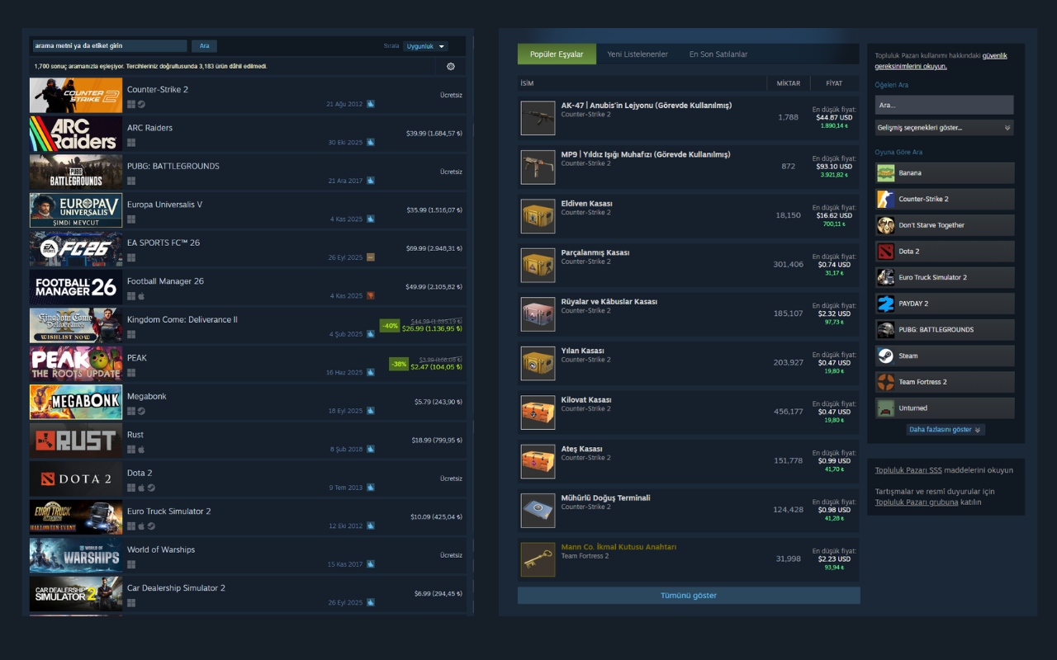Click the Tümünü göster button
1057x660 pixels.
688,595
